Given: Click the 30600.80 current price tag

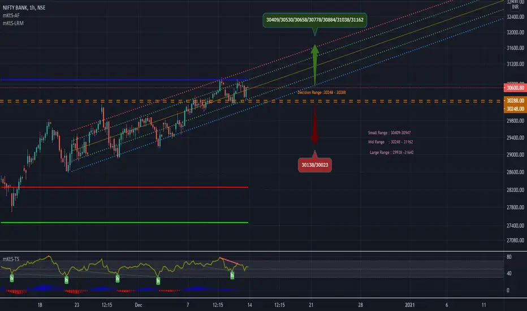Looking at the screenshot, I should point(515,88).
